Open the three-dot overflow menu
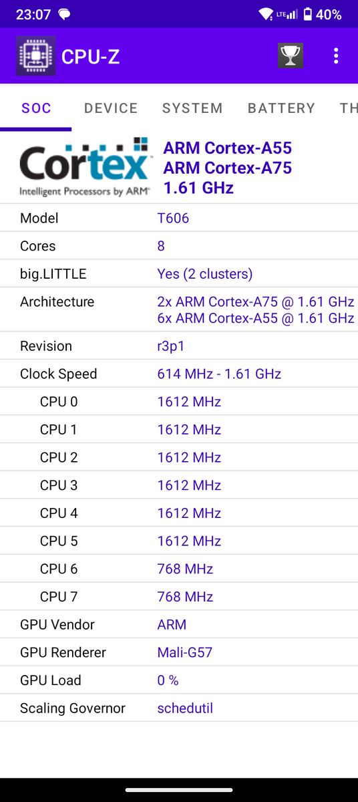Screen dimensions: 358x802 click(x=336, y=56)
